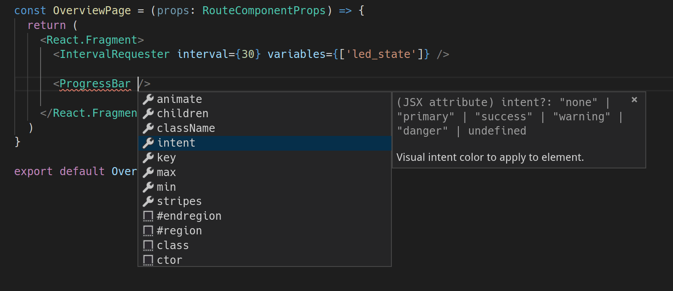Click the snippet icon next to ctor
Viewport: 673px width, 291px height.
point(148,260)
